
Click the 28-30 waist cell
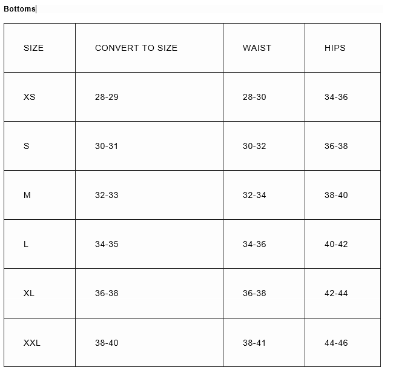click(x=264, y=97)
